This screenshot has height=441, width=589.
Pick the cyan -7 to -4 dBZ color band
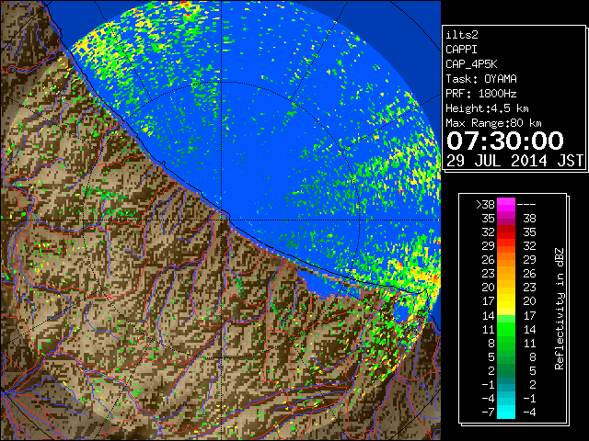pyautogui.click(x=506, y=412)
